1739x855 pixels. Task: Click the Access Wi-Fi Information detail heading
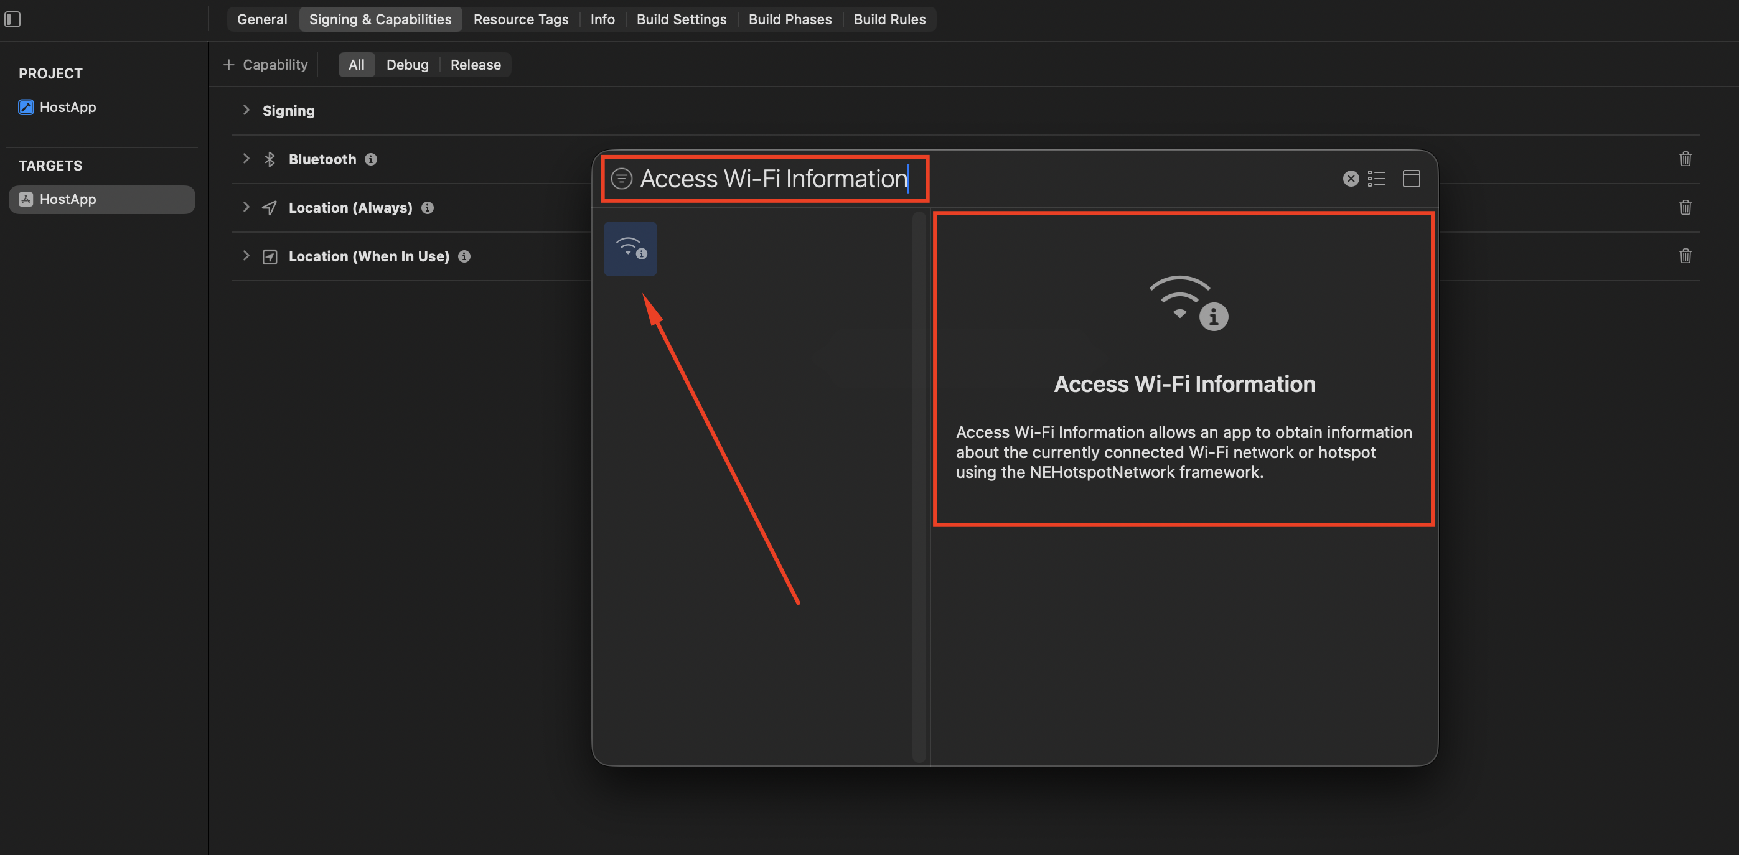[1184, 384]
